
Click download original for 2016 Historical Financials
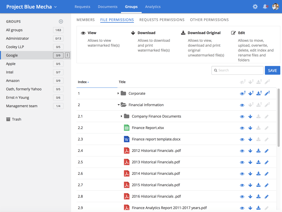(x=259, y=196)
